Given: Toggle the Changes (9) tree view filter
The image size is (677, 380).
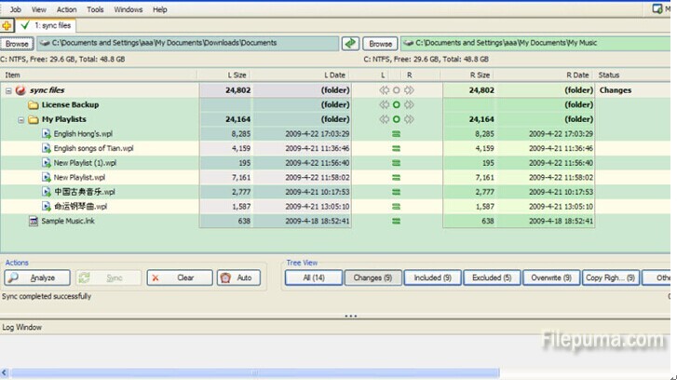Looking at the screenshot, I should coord(373,278).
